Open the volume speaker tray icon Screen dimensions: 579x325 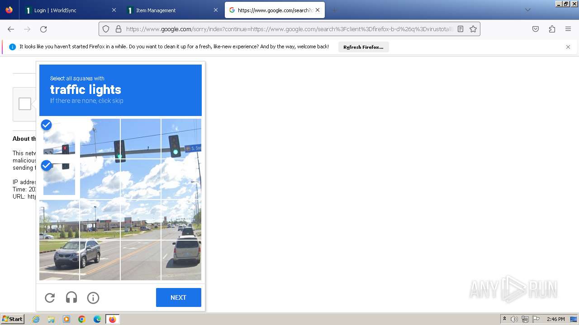[514, 319]
